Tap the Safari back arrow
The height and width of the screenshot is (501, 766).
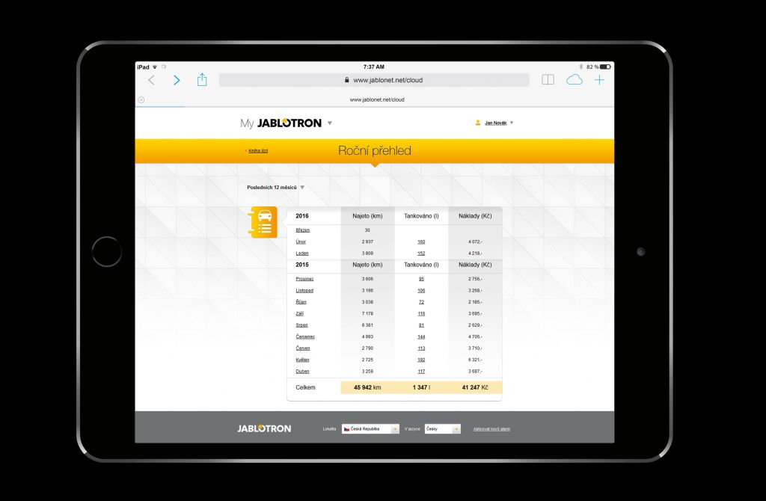pos(152,80)
